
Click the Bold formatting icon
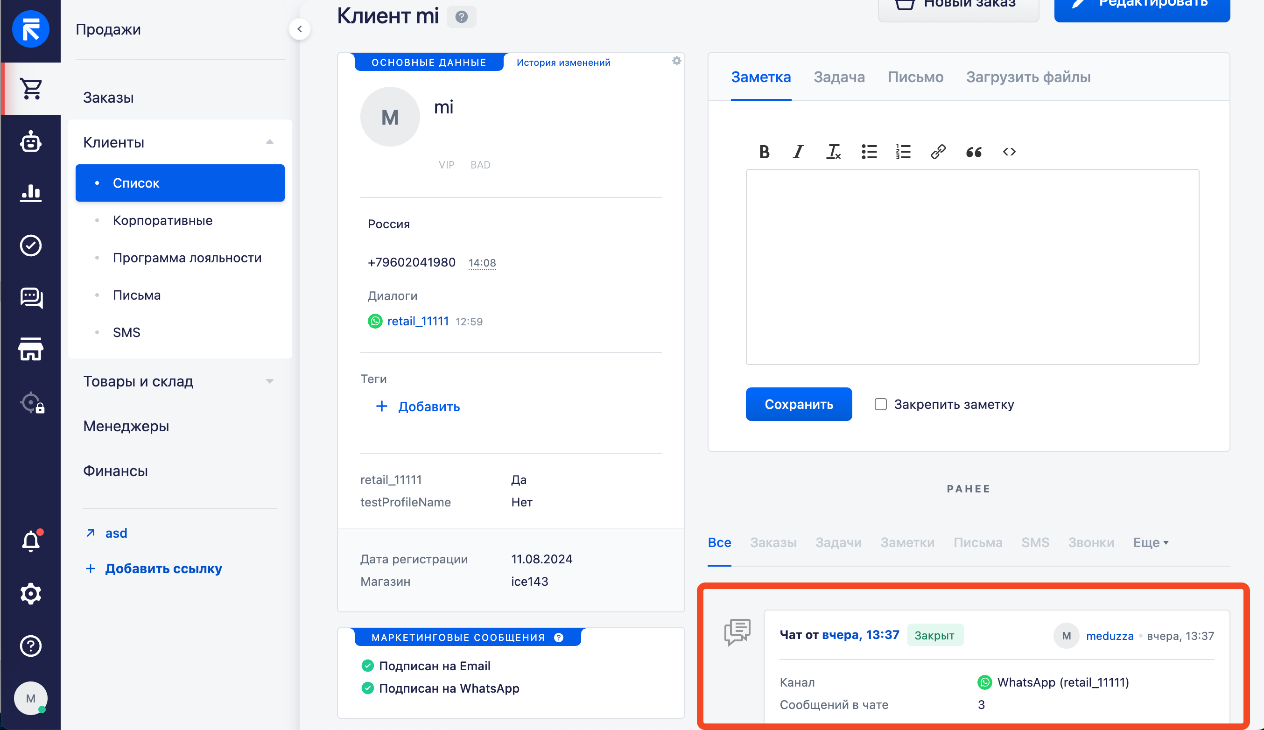tap(764, 151)
